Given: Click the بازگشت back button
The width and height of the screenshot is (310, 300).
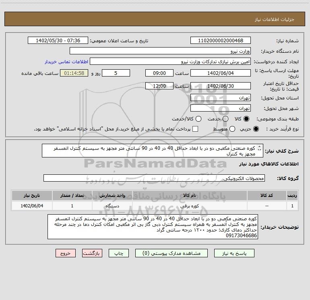Looking at the screenshot, I should (x=92, y=253).
